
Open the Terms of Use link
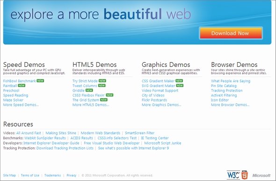pyautogui.click(x=30, y=175)
